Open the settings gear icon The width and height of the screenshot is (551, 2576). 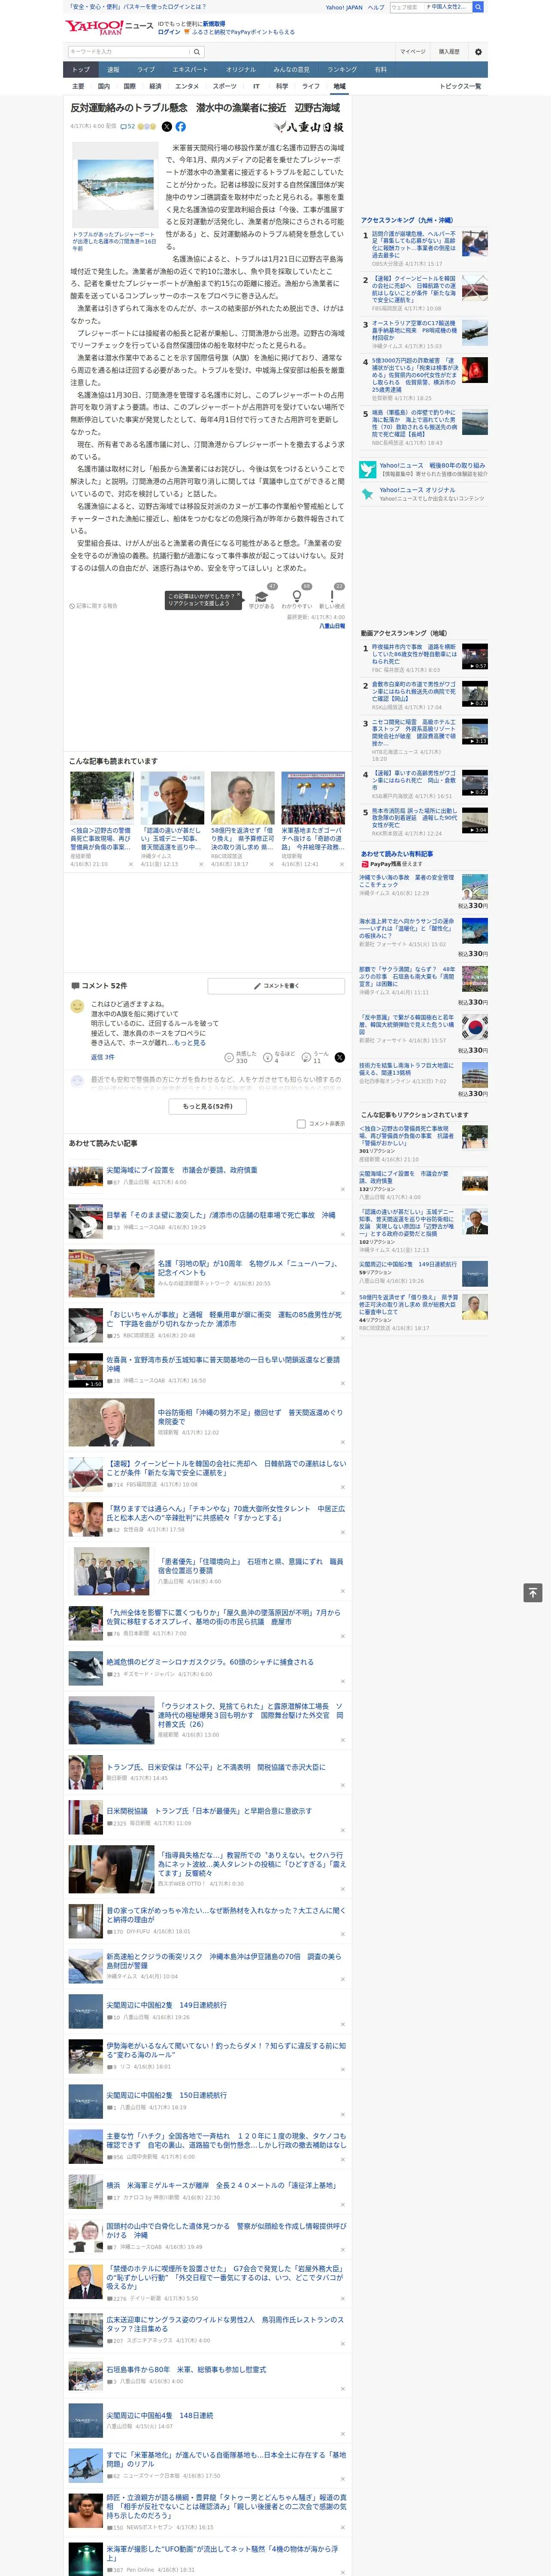click(478, 52)
